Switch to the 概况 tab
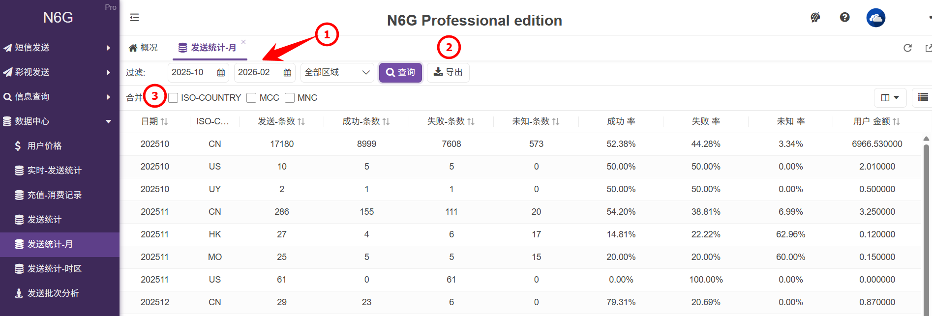The height and width of the screenshot is (316, 932). pyautogui.click(x=143, y=48)
